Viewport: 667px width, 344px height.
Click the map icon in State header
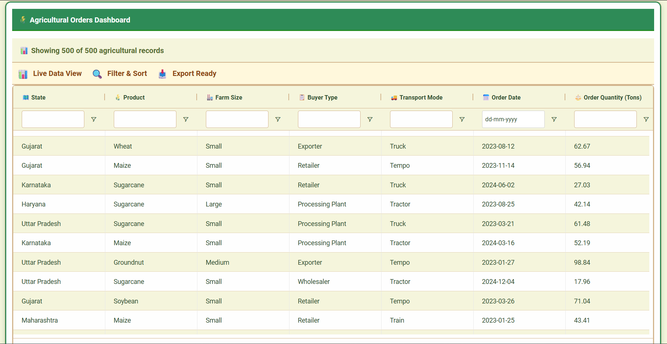[26, 97]
